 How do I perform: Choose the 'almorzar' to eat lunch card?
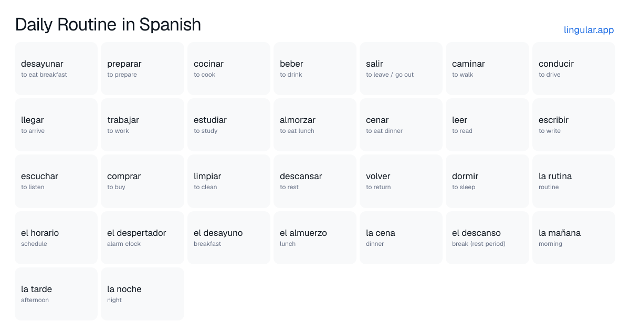pos(315,125)
